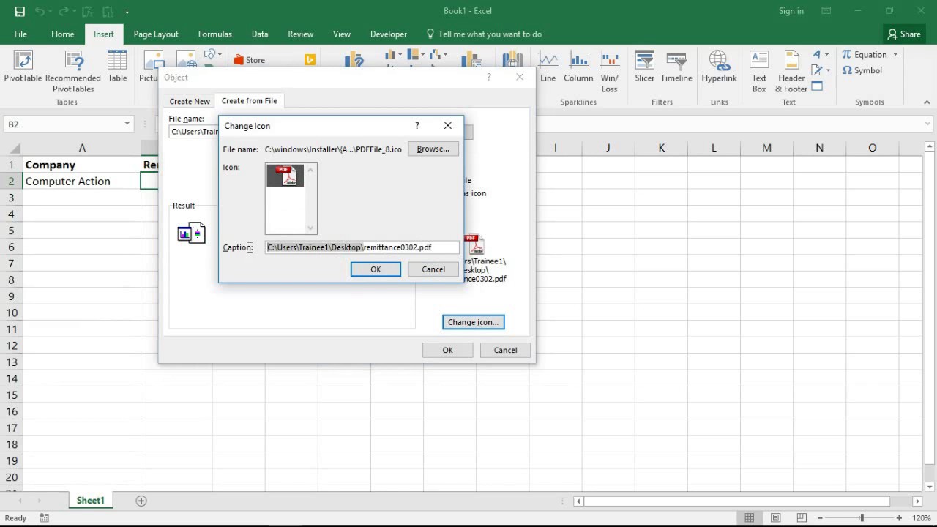Open Recommended PivotTables
This screenshot has width=937, height=527.
(73, 72)
